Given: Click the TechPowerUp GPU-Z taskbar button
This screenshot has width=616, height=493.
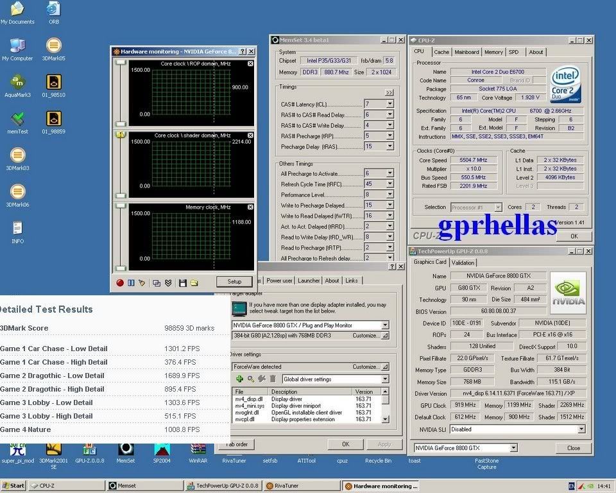Looking at the screenshot, I should click(223, 486).
